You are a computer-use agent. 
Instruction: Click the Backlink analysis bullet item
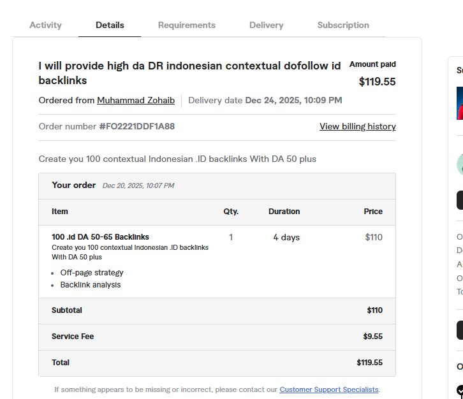click(x=91, y=285)
